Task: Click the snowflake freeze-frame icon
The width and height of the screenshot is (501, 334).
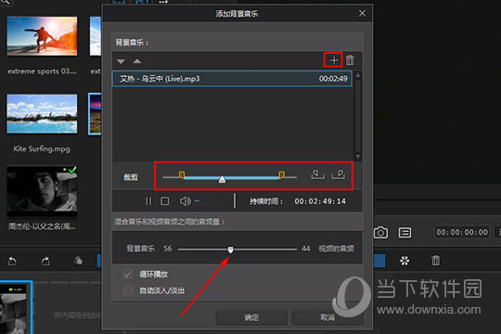Action: coord(405,261)
